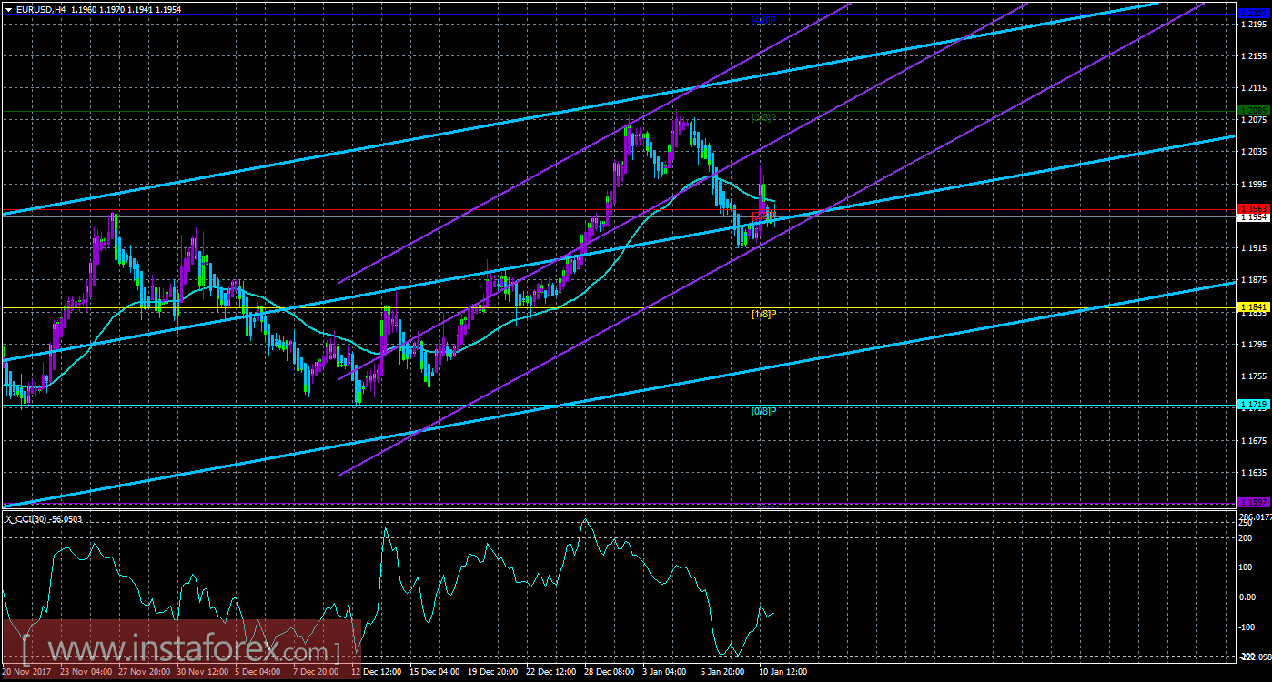Select the [4/8]P Murray level label

(x=763, y=19)
